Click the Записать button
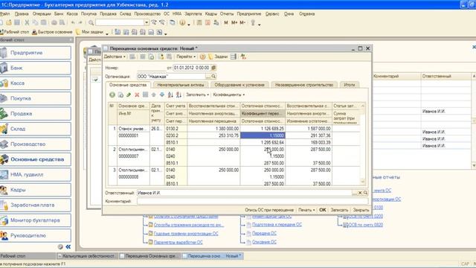 point(339,210)
